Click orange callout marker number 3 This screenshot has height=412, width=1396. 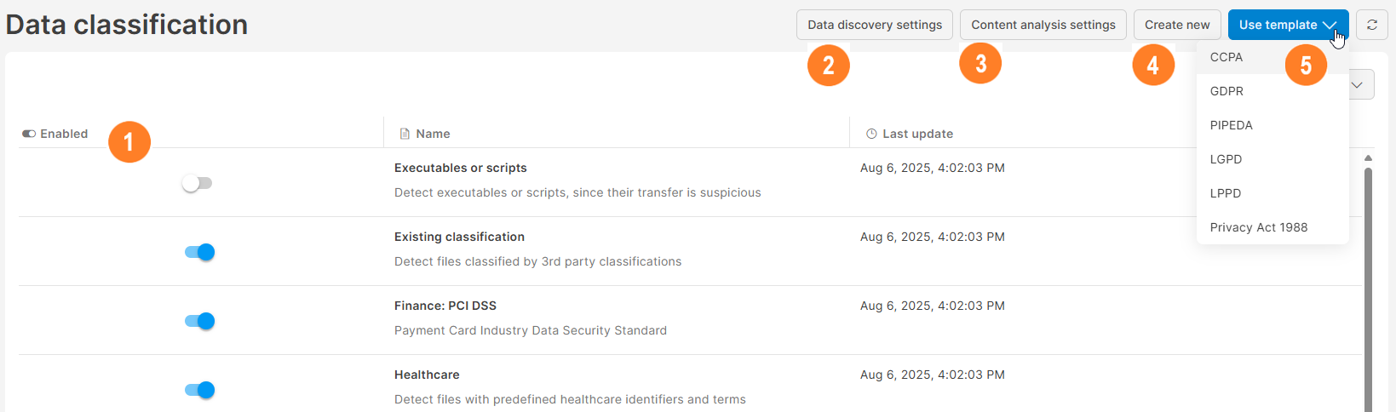pyautogui.click(x=980, y=63)
